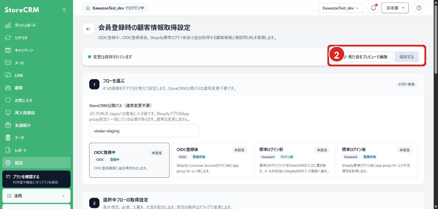
Task: Click the StoreCRM public path input field
Action: click(x=144, y=131)
